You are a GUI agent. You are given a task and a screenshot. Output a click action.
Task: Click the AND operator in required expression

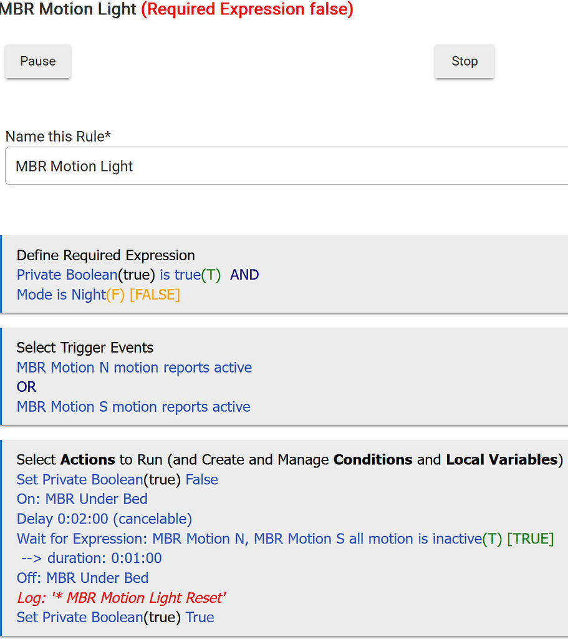click(244, 275)
